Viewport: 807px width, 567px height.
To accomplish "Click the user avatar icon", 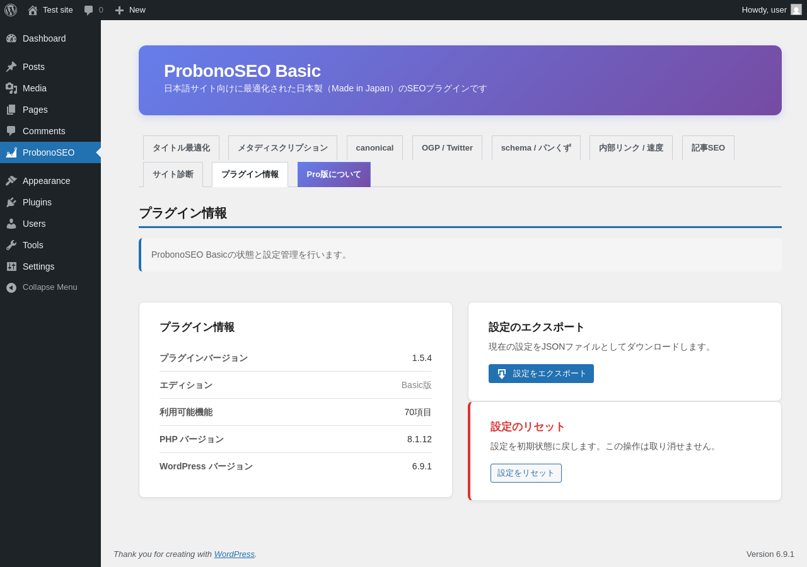I will (x=796, y=10).
